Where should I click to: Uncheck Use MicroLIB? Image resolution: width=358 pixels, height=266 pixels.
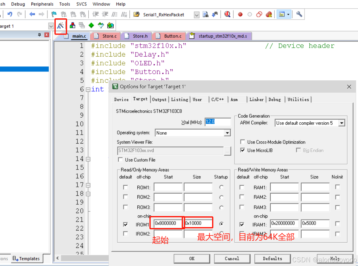[x=242, y=150]
